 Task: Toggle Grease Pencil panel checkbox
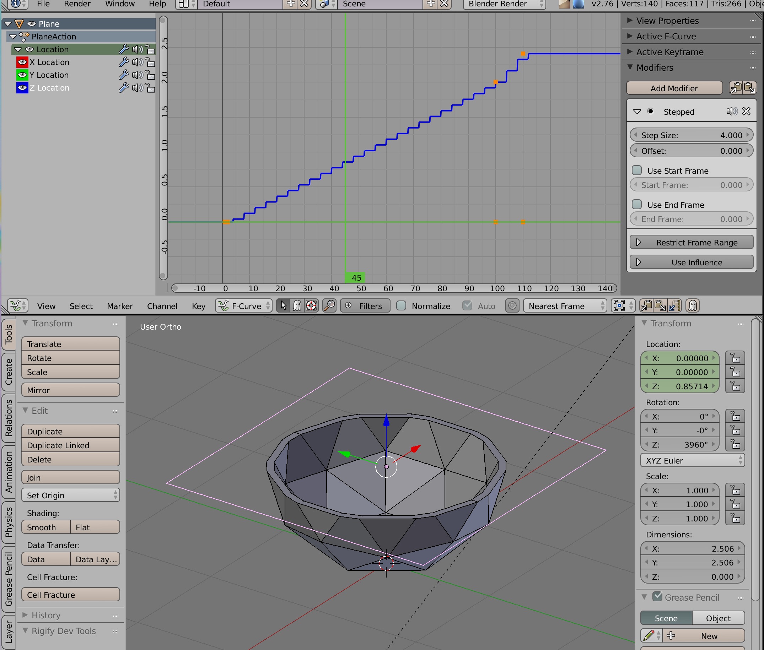[657, 597]
